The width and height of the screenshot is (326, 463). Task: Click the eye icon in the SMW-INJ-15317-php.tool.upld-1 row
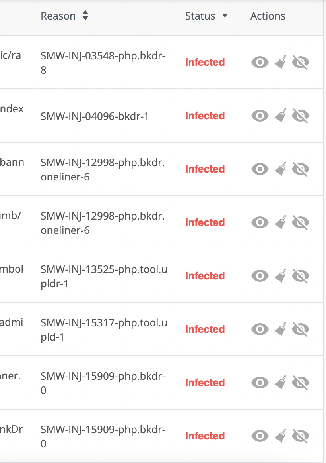tap(260, 329)
